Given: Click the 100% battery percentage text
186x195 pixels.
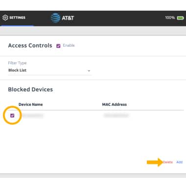Looking at the screenshot, I should (170, 18).
